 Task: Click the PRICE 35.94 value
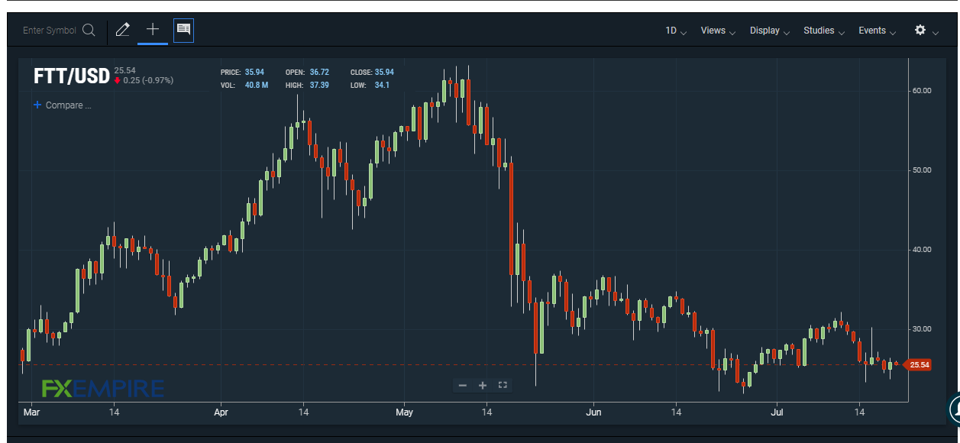click(x=254, y=72)
